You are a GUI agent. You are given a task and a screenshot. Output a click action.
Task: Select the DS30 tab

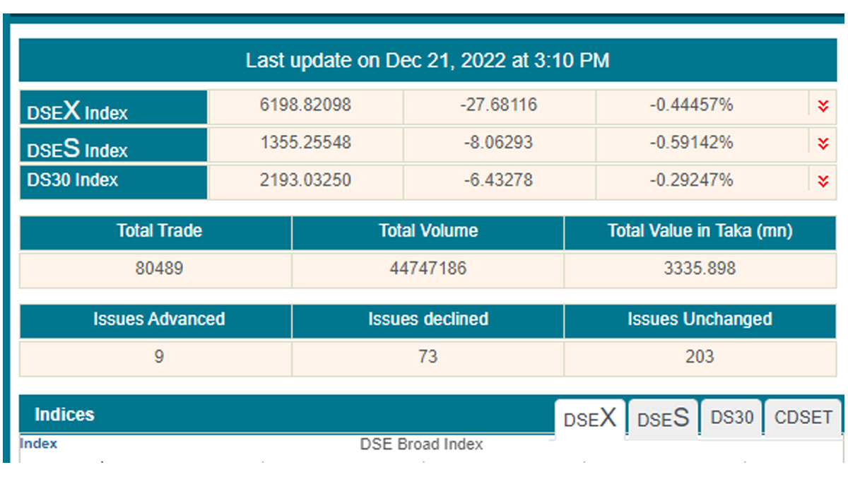tap(731, 417)
